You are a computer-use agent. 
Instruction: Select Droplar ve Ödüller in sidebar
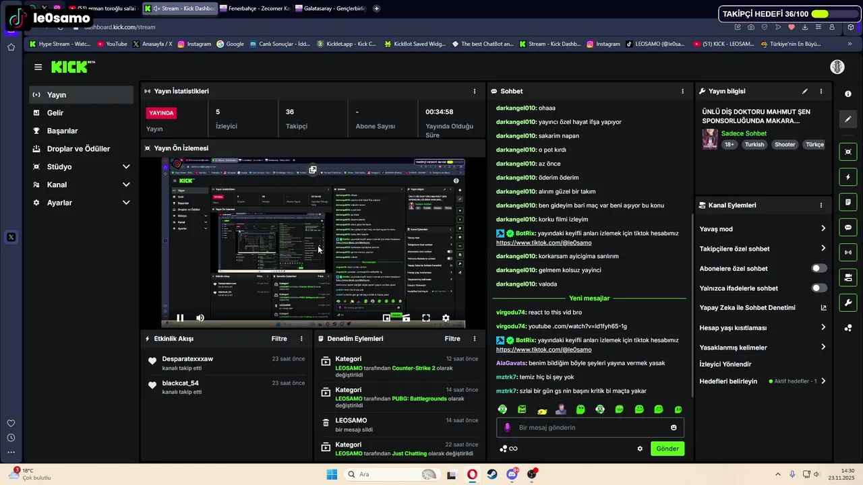81,149
